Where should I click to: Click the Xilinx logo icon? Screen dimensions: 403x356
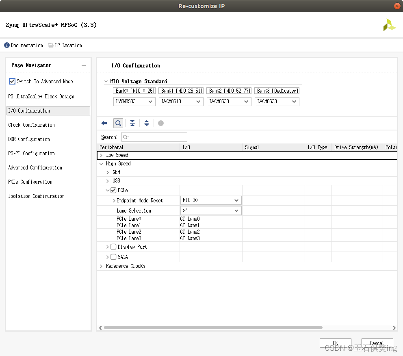(389, 25)
